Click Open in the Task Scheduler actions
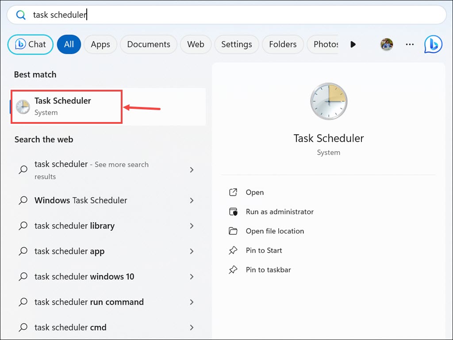 (x=254, y=192)
